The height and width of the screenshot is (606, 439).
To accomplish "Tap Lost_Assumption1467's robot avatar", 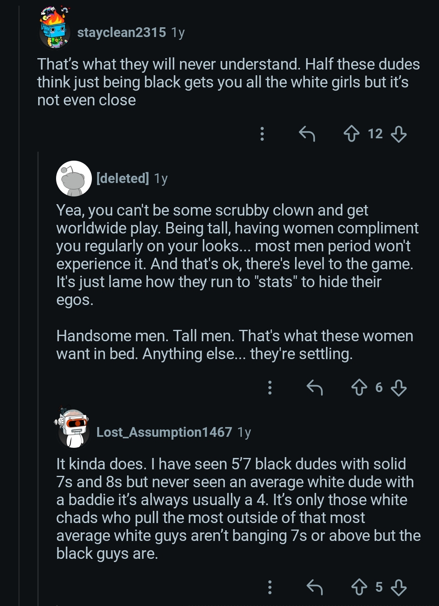I will tap(74, 429).
